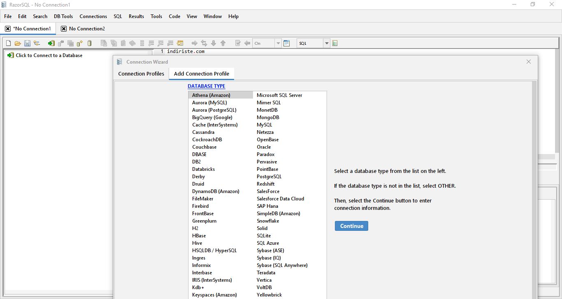Open the Results menu

click(x=136, y=16)
